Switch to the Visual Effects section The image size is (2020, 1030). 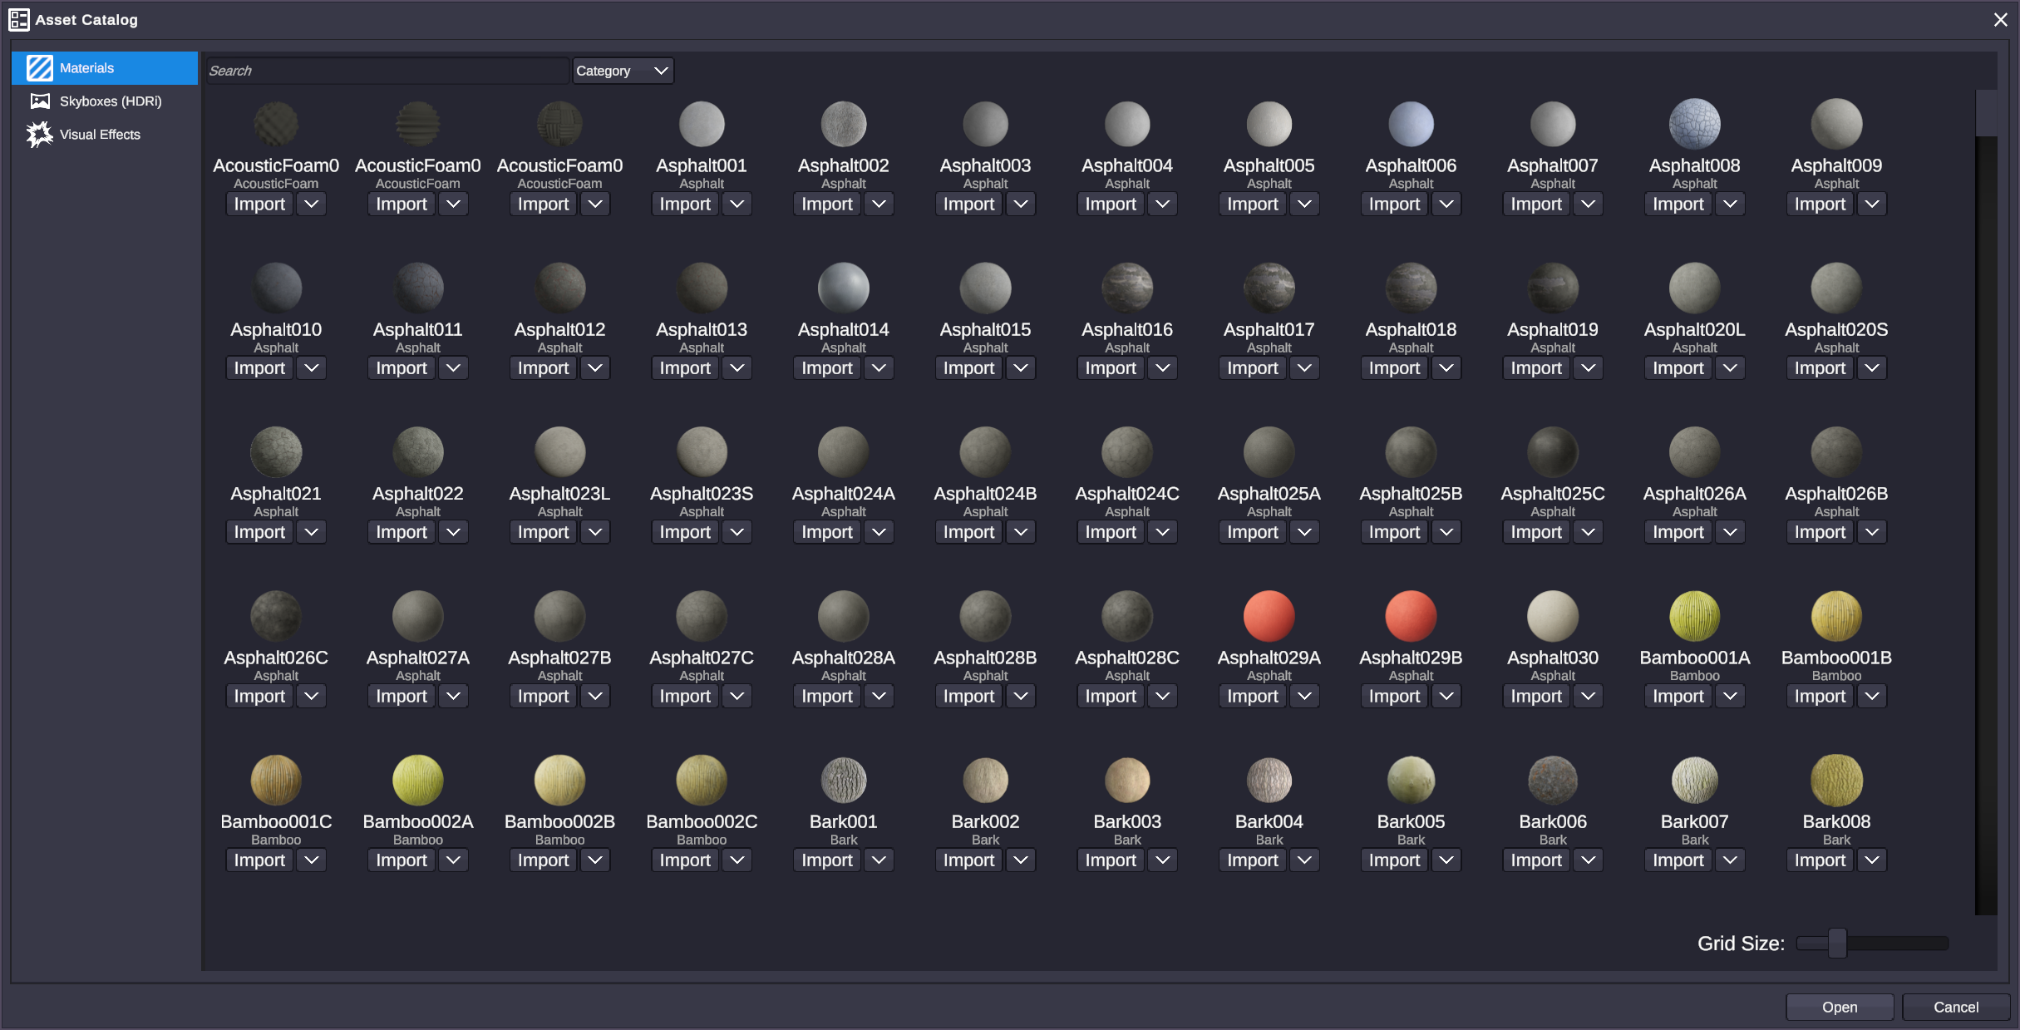pos(100,134)
